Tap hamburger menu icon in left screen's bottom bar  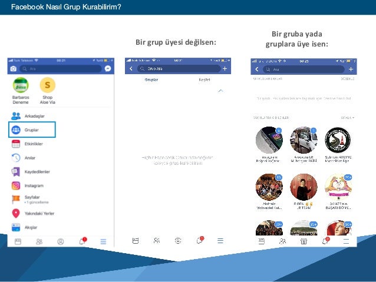coord(103,241)
